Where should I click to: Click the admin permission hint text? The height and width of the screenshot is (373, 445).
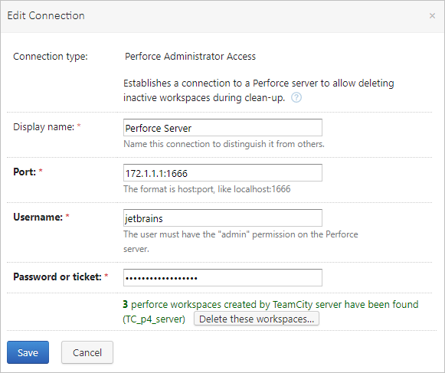(240, 241)
